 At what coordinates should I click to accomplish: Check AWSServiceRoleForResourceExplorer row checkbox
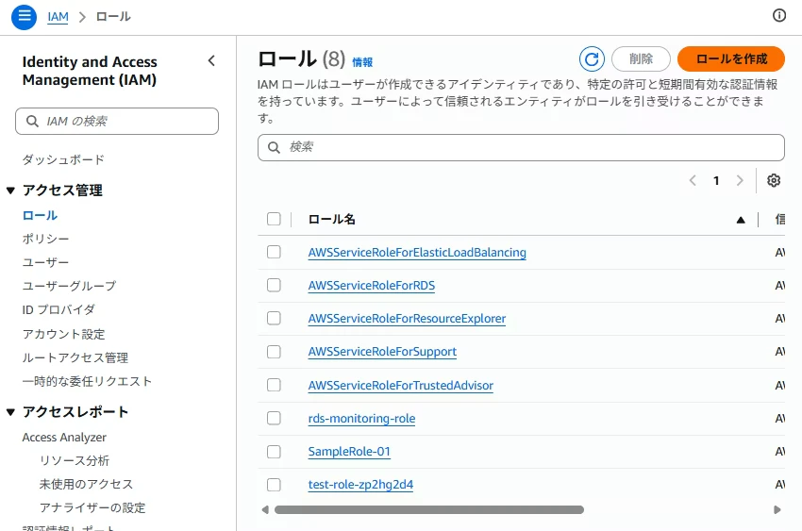coord(275,319)
